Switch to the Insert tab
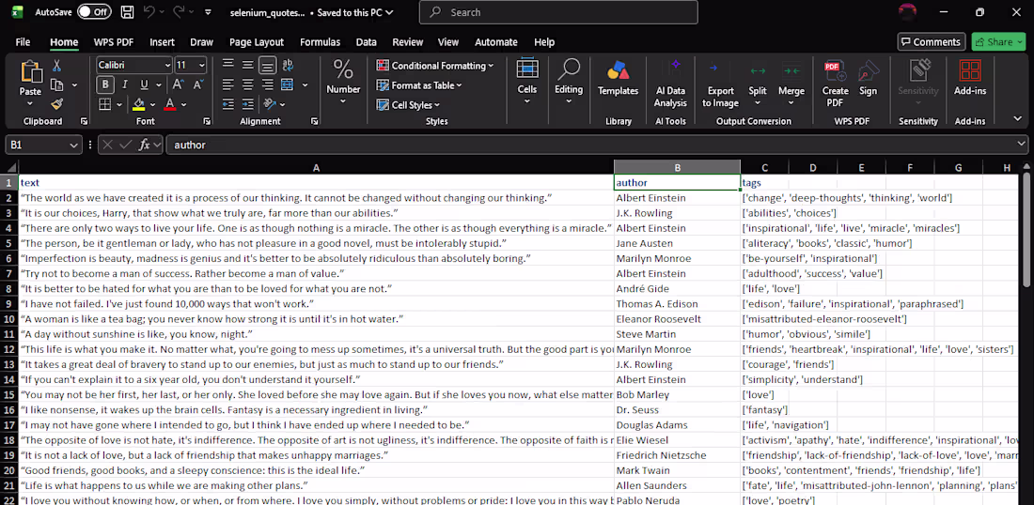 point(162,41)
